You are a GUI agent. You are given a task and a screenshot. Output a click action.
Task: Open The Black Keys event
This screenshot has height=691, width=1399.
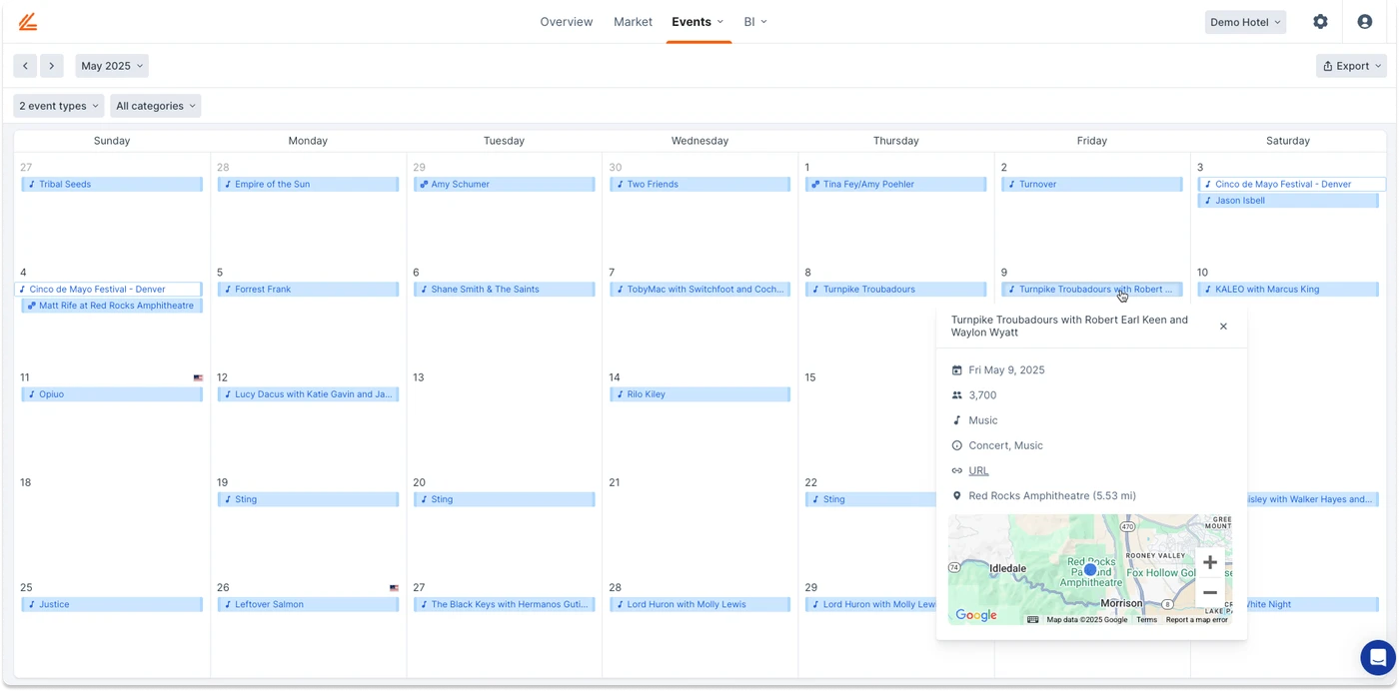point(504,604)
